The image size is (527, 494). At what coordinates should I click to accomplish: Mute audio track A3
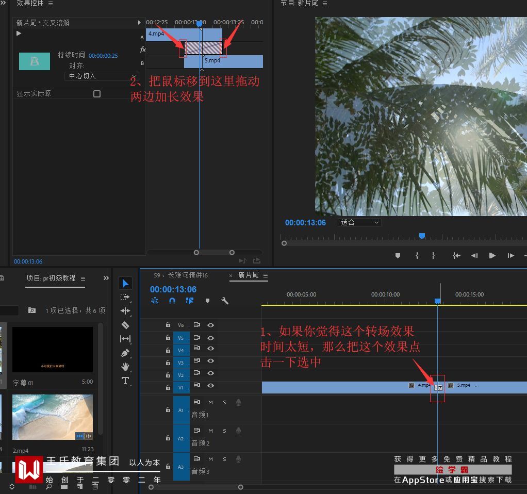(x=210, y=459)
